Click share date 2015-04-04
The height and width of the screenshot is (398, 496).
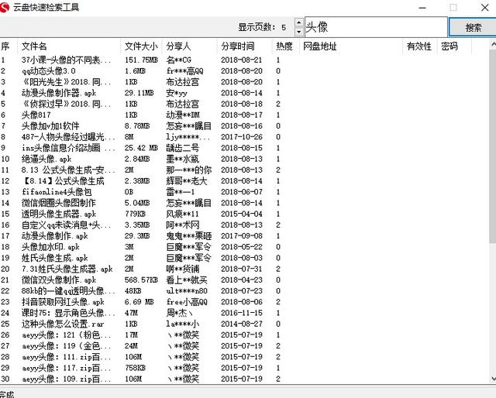click(242, 214)
